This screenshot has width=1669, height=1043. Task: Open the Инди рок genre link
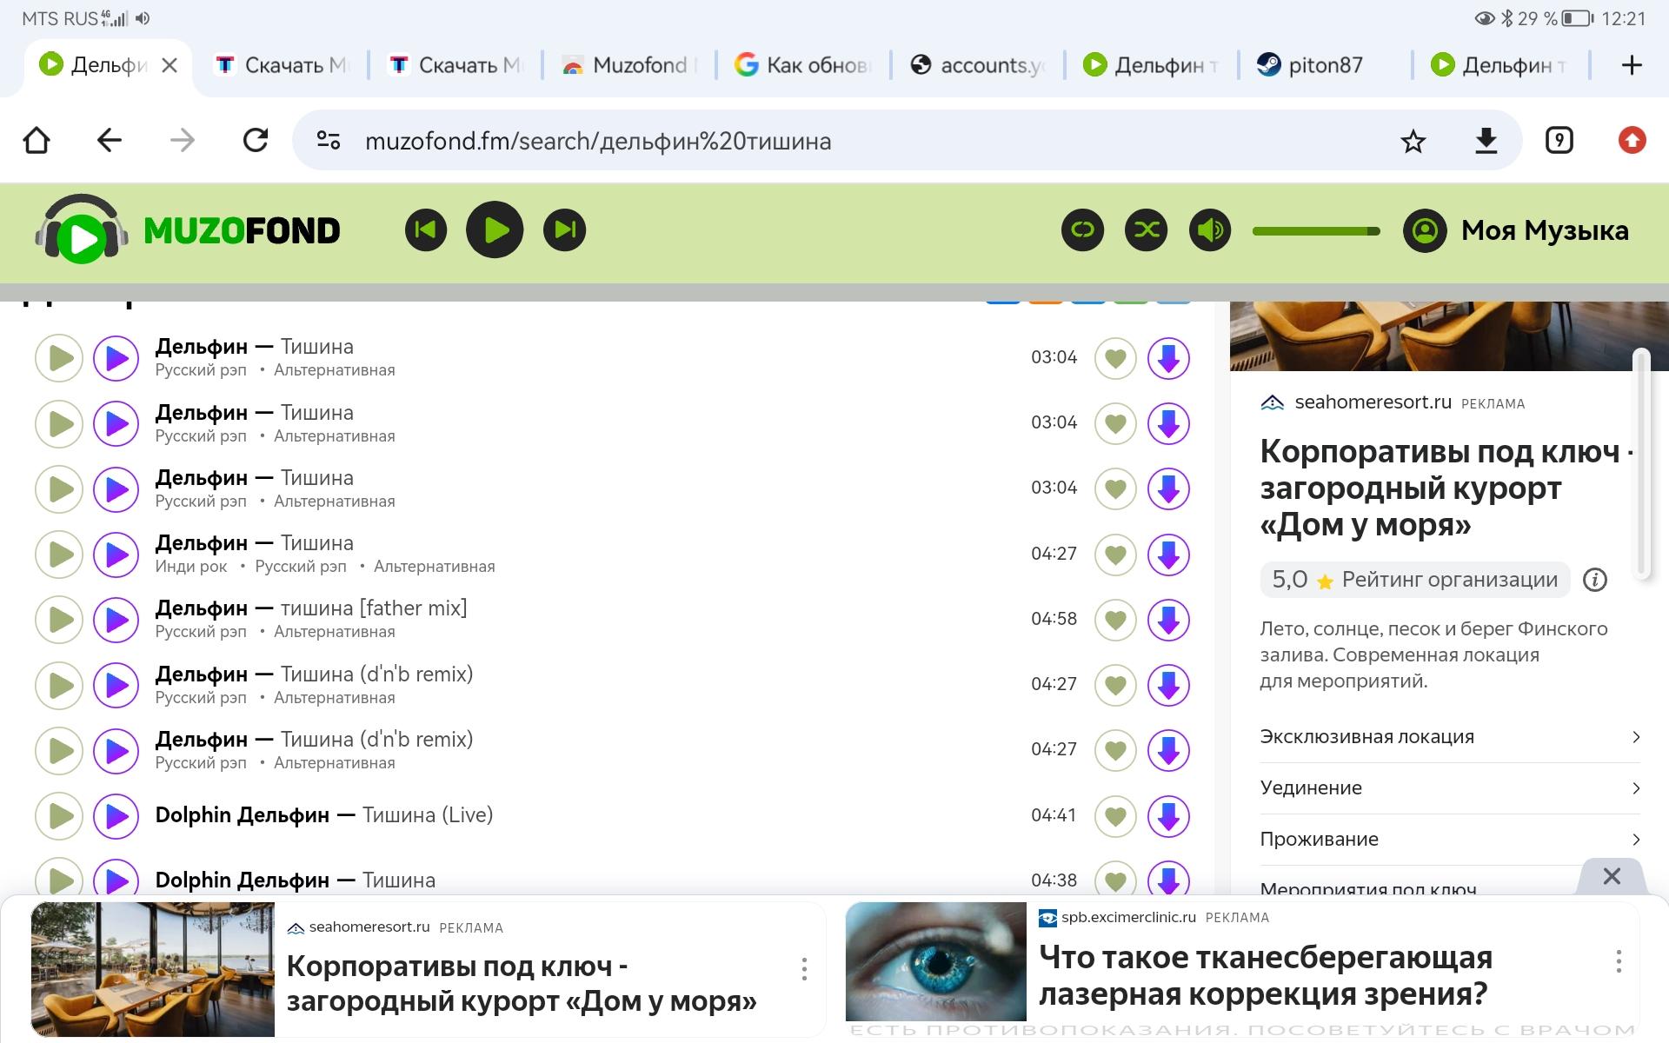[x=191, y=567]
